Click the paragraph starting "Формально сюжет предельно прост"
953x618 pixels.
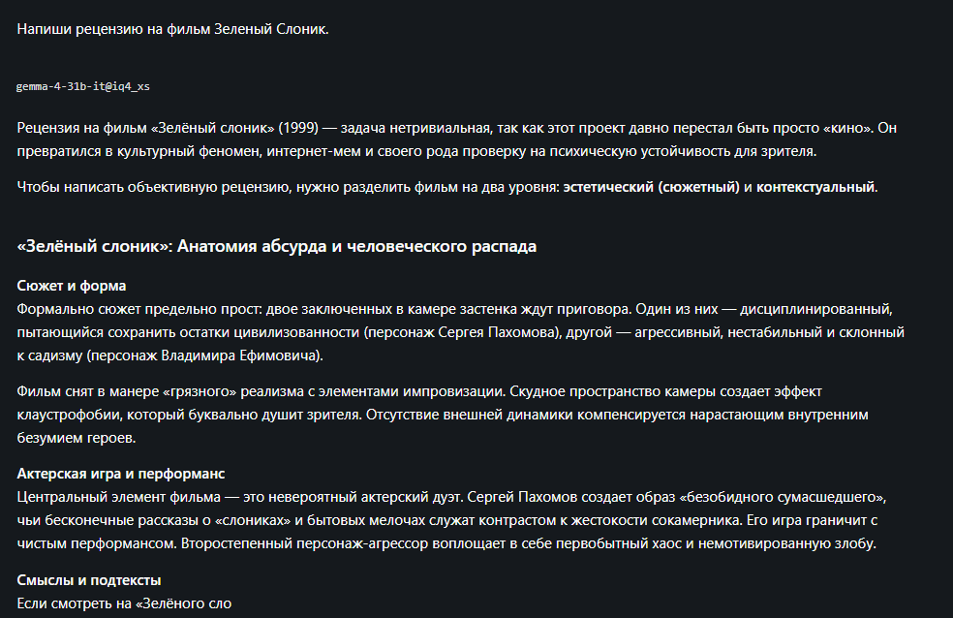(461, 332)
